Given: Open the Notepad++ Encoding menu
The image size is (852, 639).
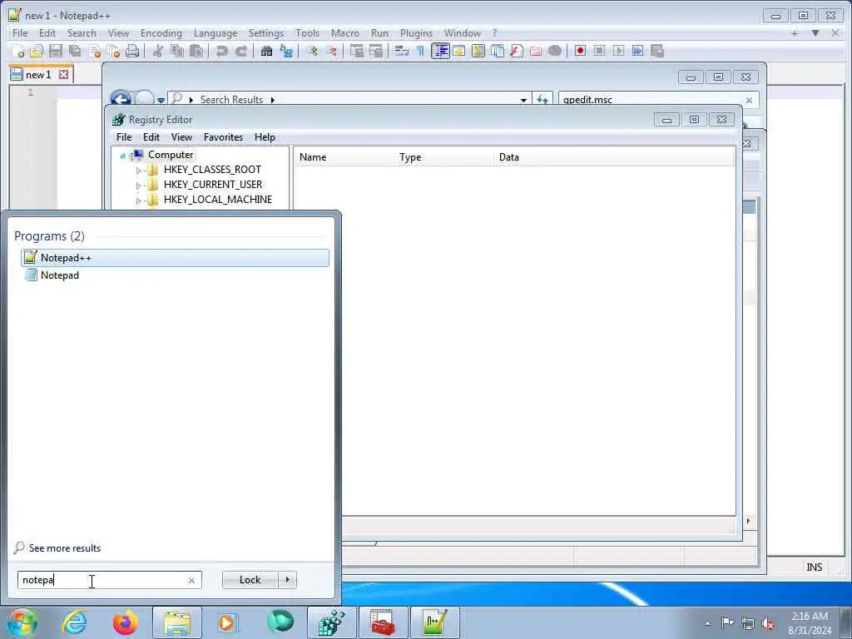Looking at the screenshot, I should (161, 33).
